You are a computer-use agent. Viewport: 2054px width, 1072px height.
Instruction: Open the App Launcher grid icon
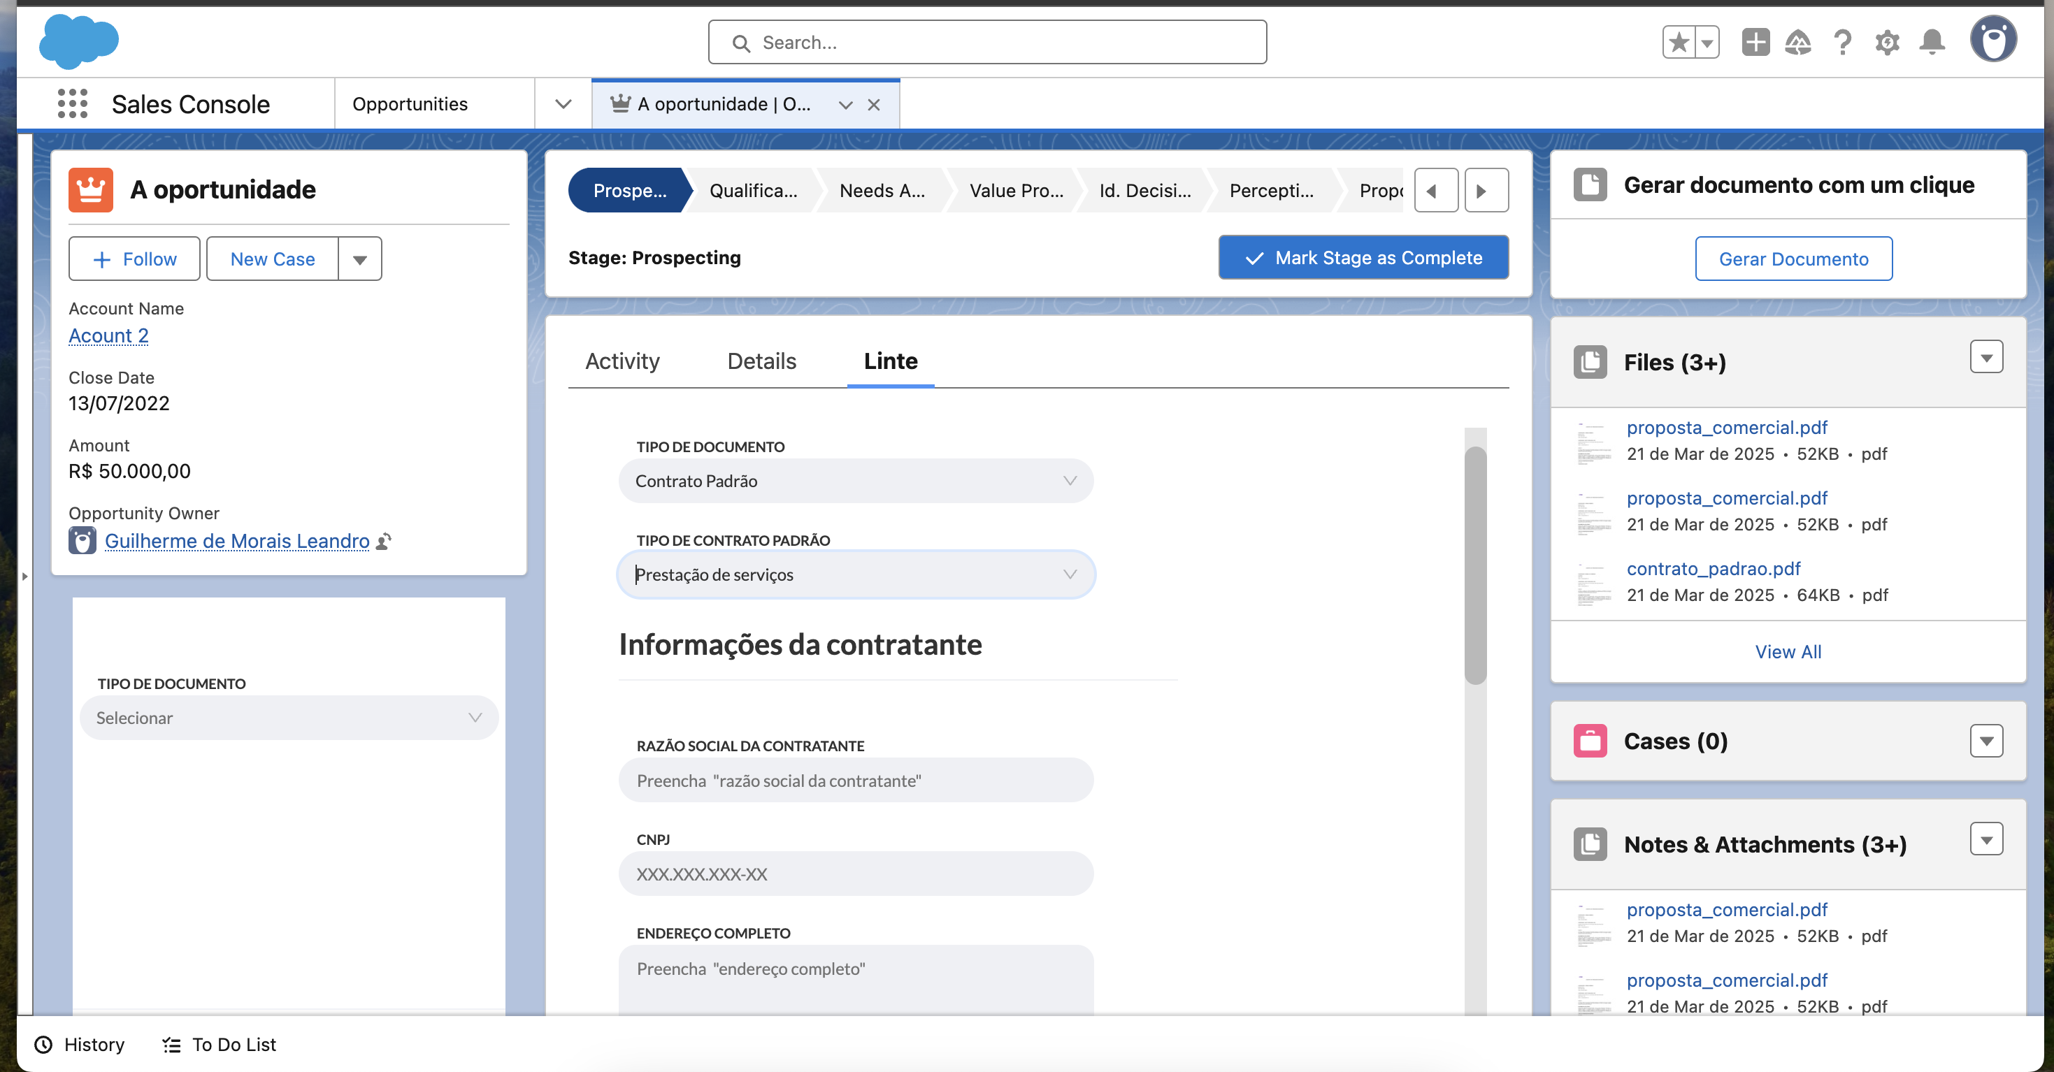73,103
